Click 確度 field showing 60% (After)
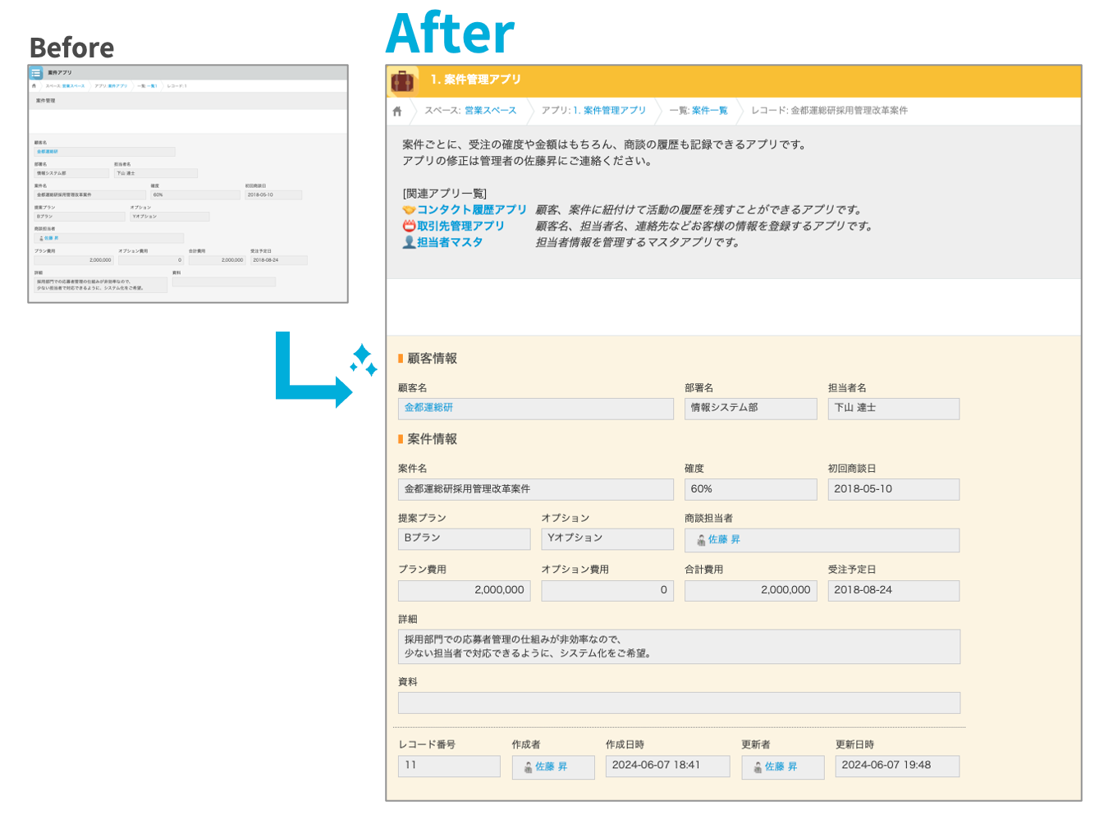Viewport: 1113px width, 824px height. pyautogui.click(x=751, y=490)
